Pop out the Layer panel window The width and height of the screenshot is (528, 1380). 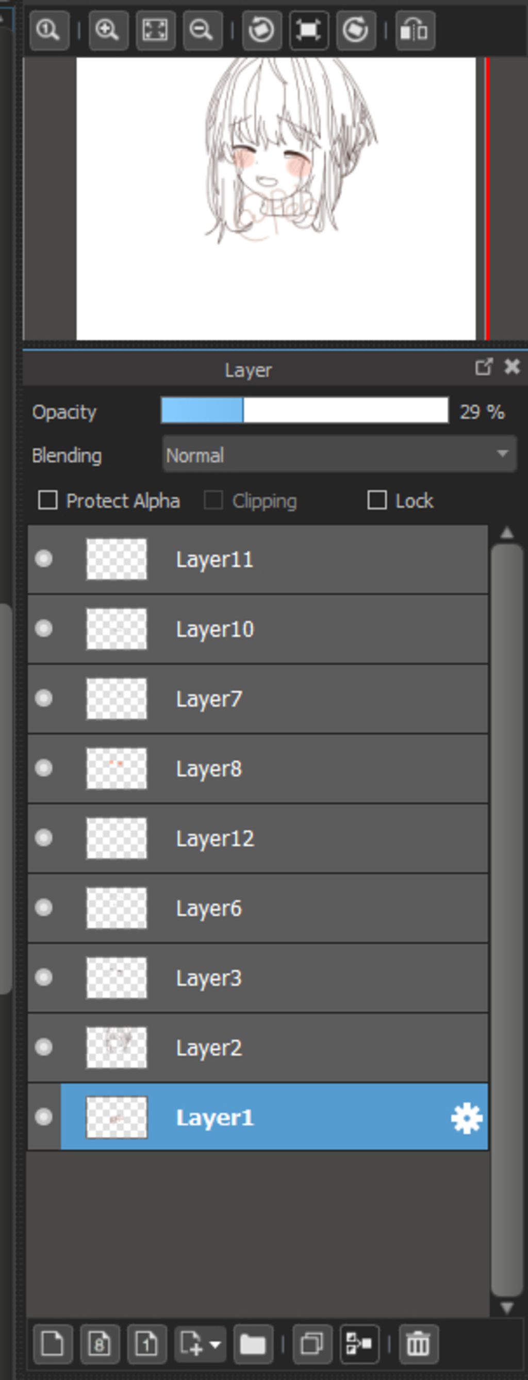tap(484, 367)
